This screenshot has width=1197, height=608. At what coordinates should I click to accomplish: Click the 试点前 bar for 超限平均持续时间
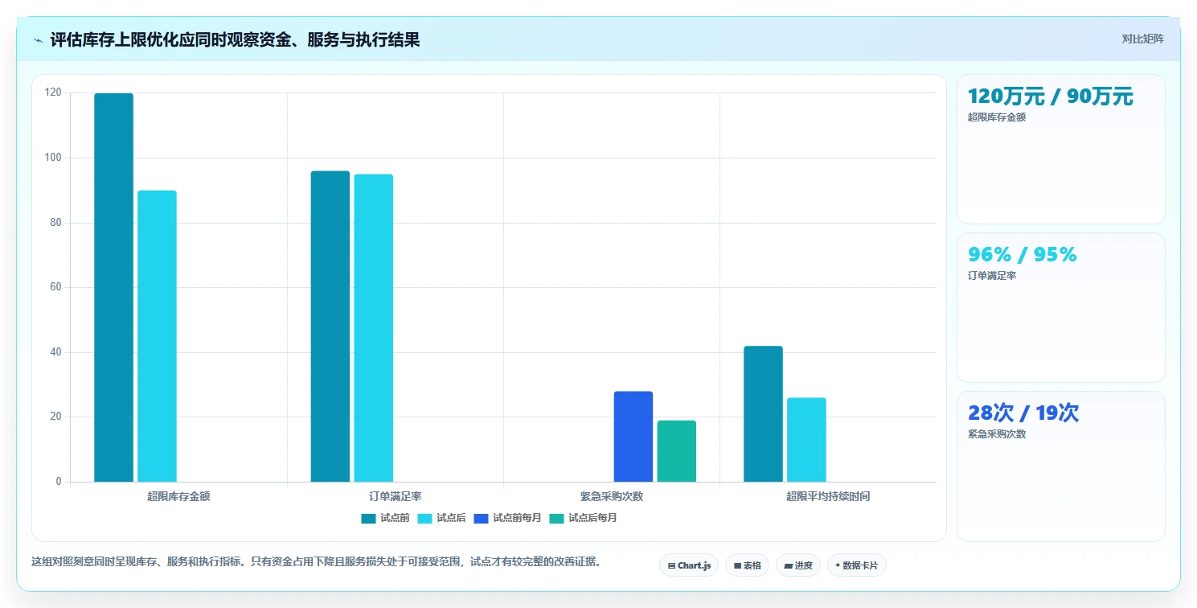763,414
